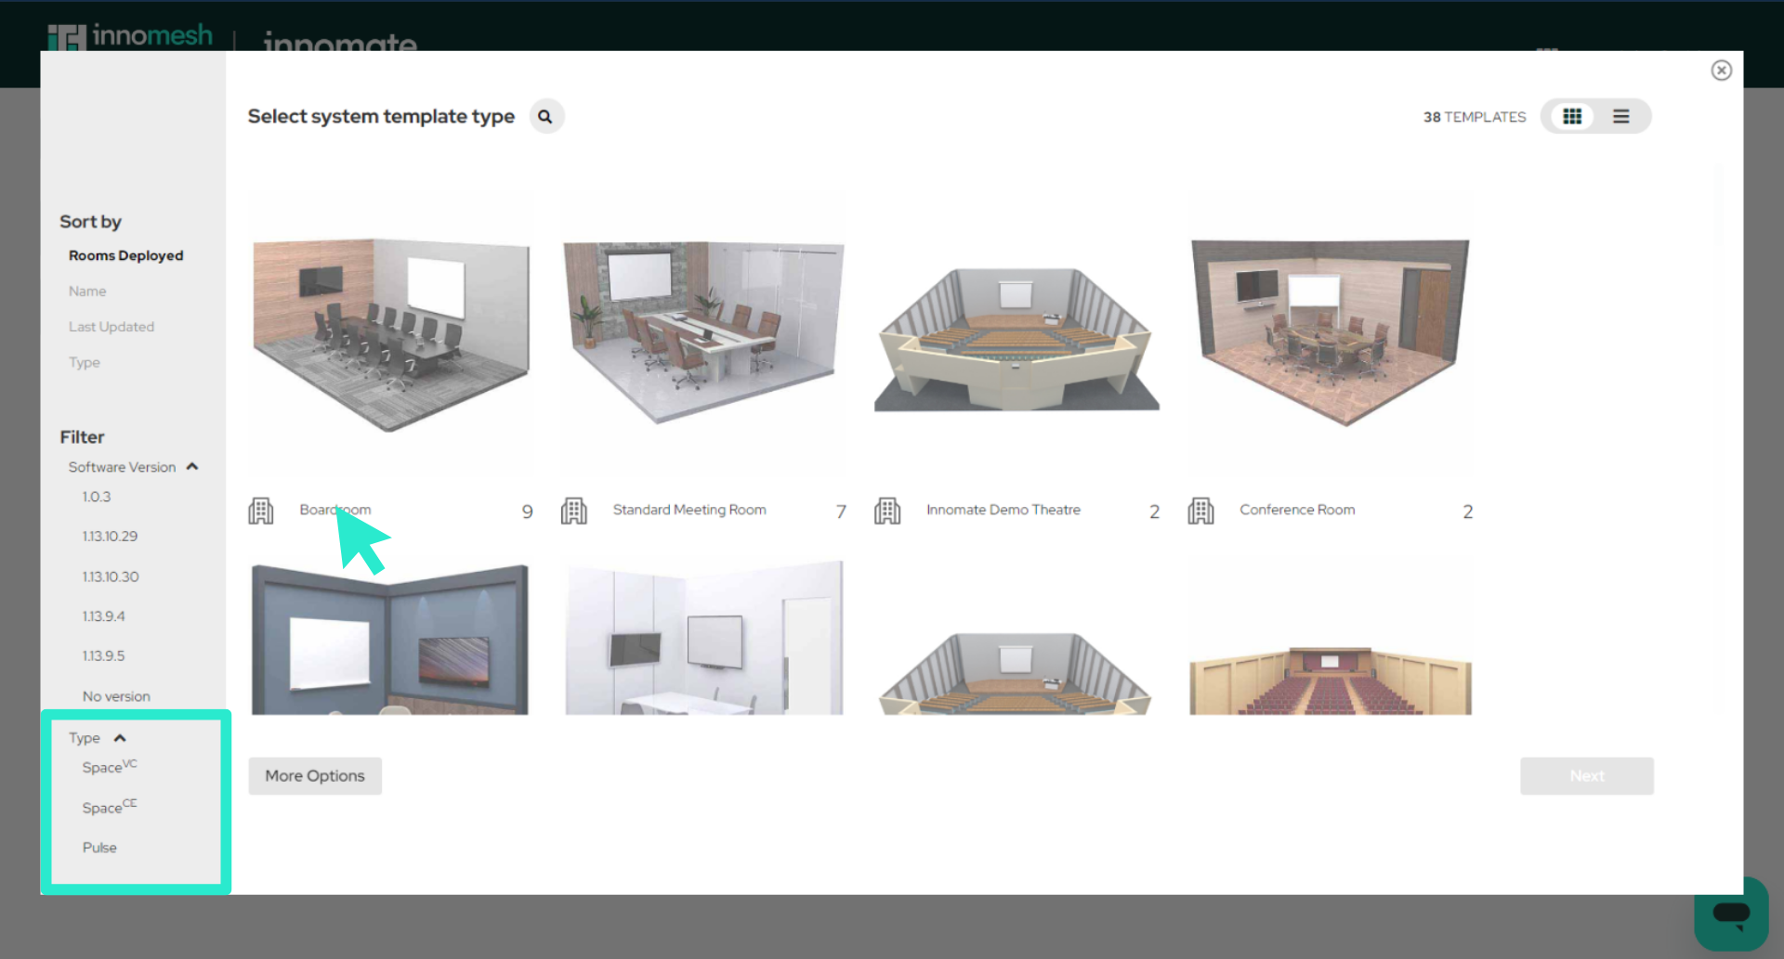
Task: Select the No version filter option
Action: (x=116, y=695)
